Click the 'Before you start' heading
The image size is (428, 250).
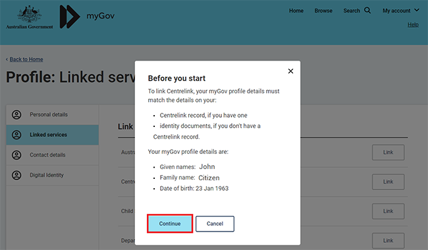click(176, 78)
